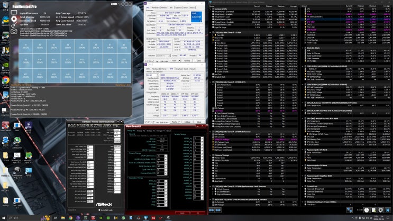Viewport: 393px width, 221px height.
Task: Click the HWiNFO logging sheet icon
Action: (x=373, y=210)
